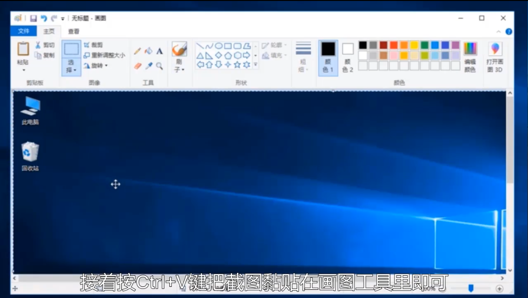
Task: Switch to the 查看 (View) tab
Action: coord(73,31)
